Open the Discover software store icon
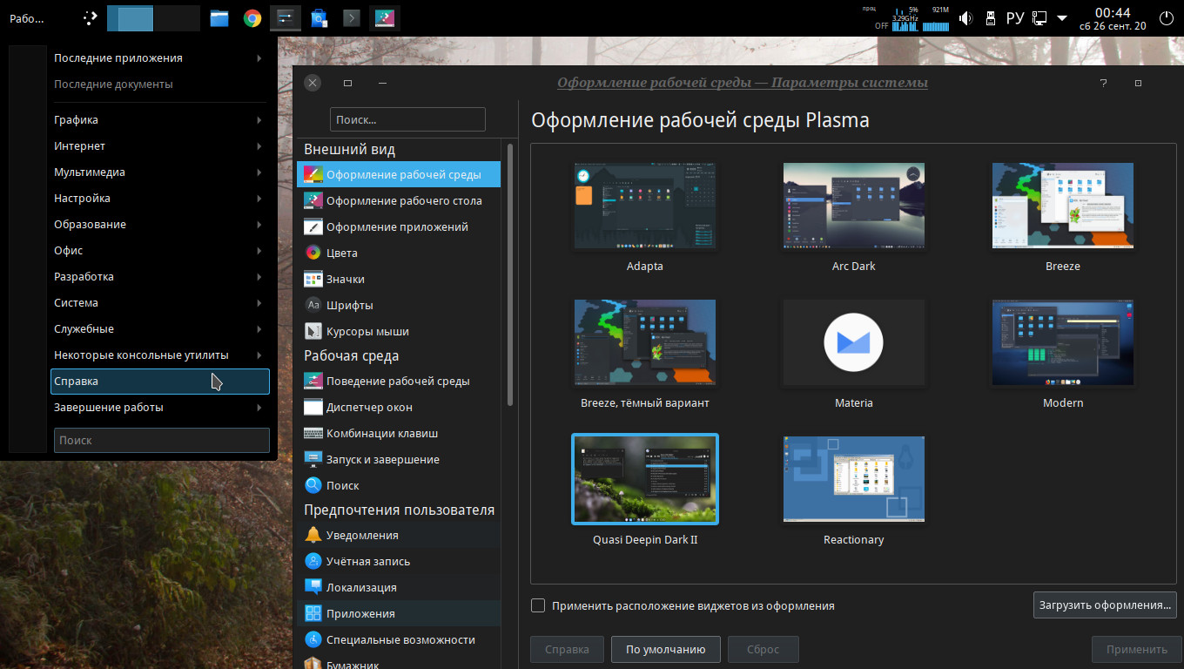 coord(319,17)
